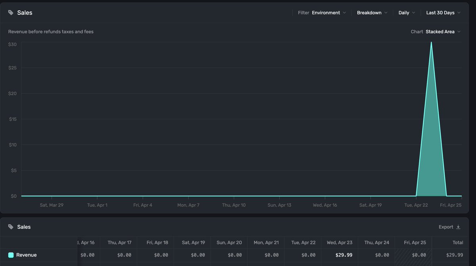
Task: Click the $29.99 Total cell
Action: pyautogui.click(x=455, y=255)
